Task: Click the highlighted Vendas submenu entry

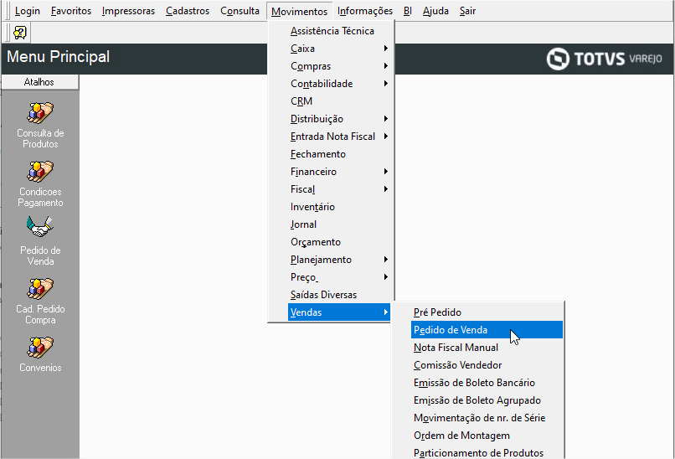Action: click(x=339, y=312)
